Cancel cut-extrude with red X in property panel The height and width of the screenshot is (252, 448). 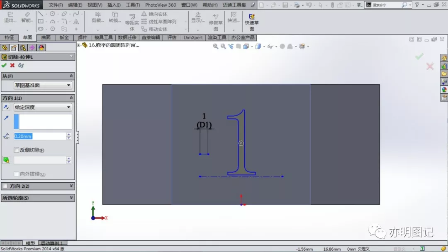(x=12, y=66)
